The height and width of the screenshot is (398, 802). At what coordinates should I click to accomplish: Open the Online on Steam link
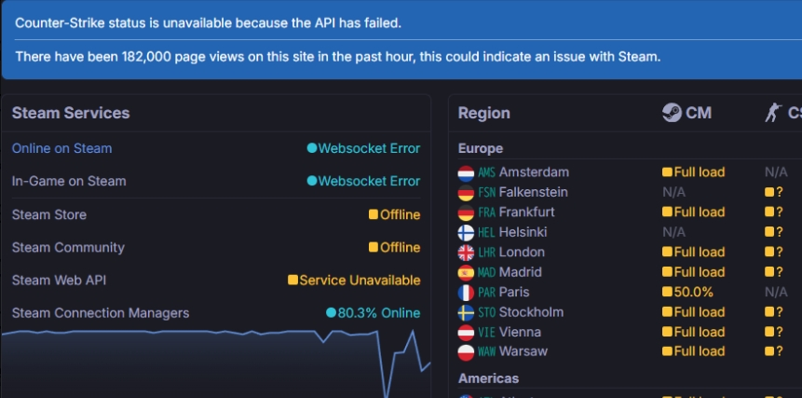[x=61, y=148]
